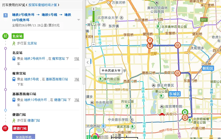Click the green 起 start marker in list
This screenshot has height=139, width=221.
click(x=5, y=36)
